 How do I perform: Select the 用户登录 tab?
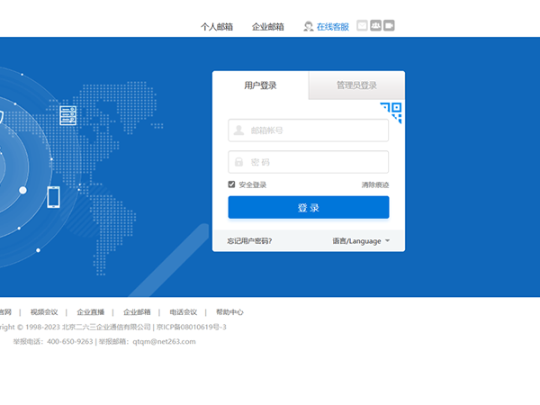(260, 85)
